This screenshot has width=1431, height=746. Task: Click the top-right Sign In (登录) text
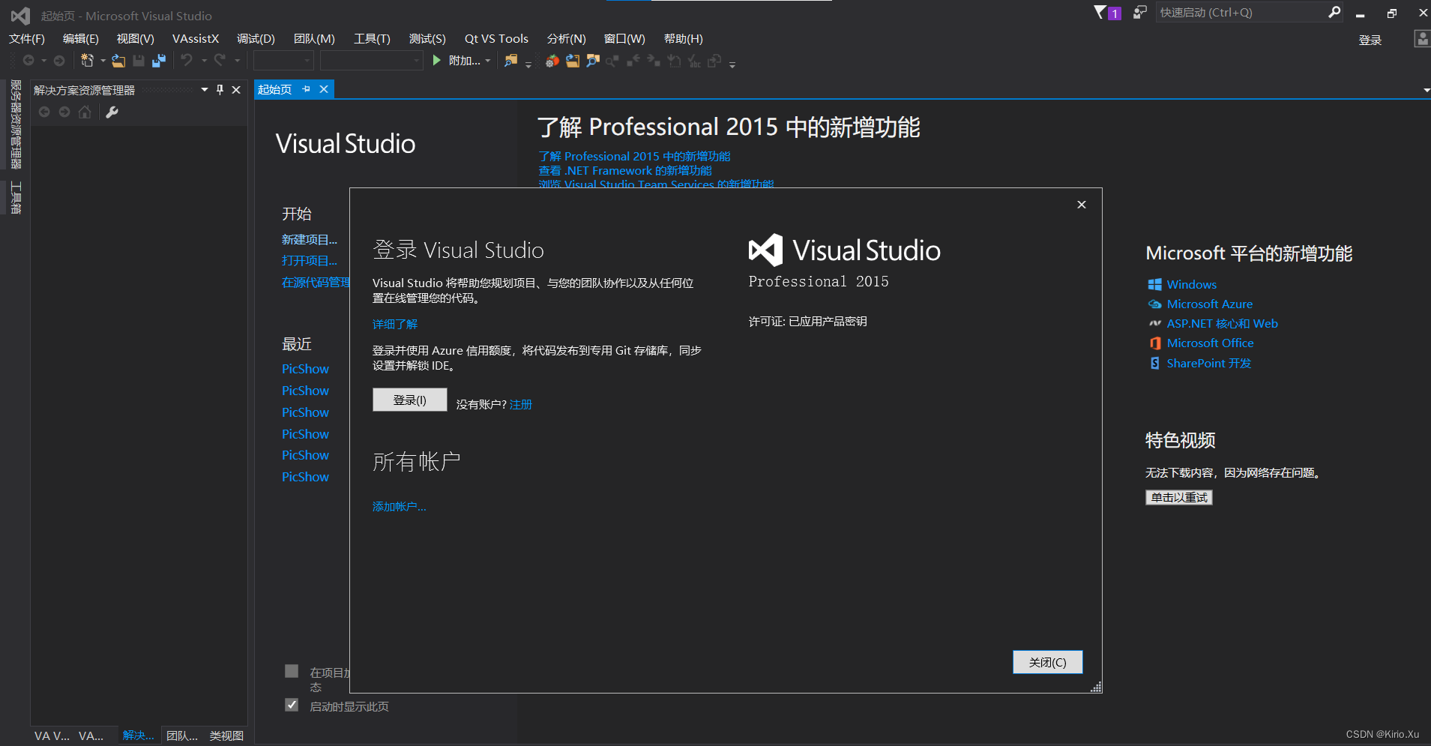(1370, 40)
